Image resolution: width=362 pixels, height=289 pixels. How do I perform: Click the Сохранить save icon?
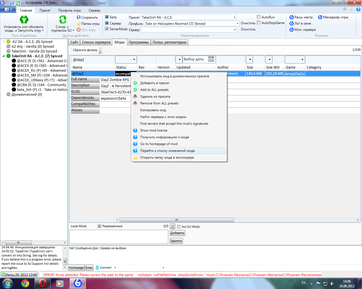(x=79, y=17)
